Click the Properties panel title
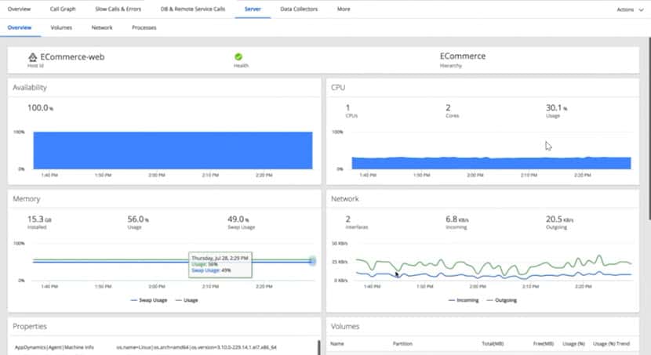This screenshot has height=355, width=651. point(30,326)
